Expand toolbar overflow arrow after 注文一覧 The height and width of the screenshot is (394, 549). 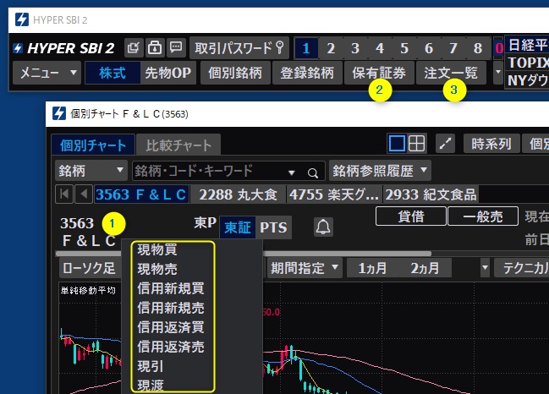497,73
